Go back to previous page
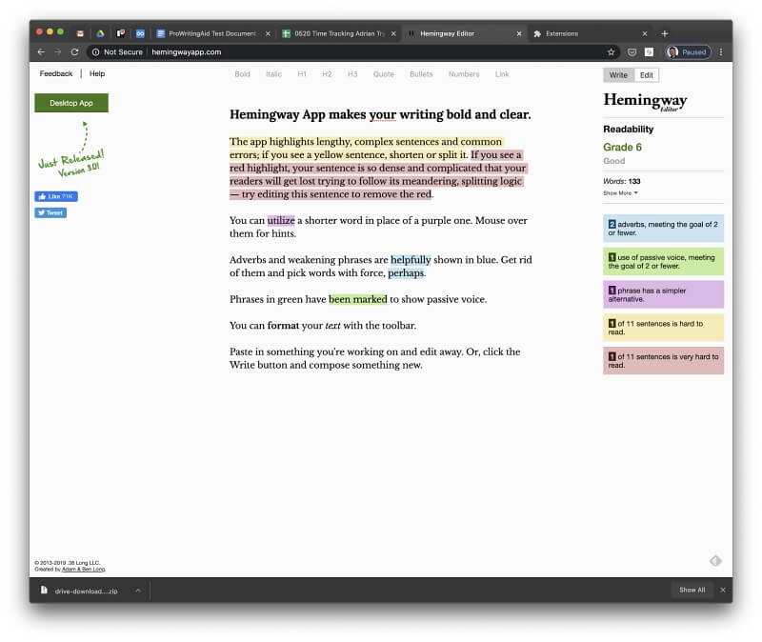Screen dimensions: 762x642 click(x=41, y=52)
